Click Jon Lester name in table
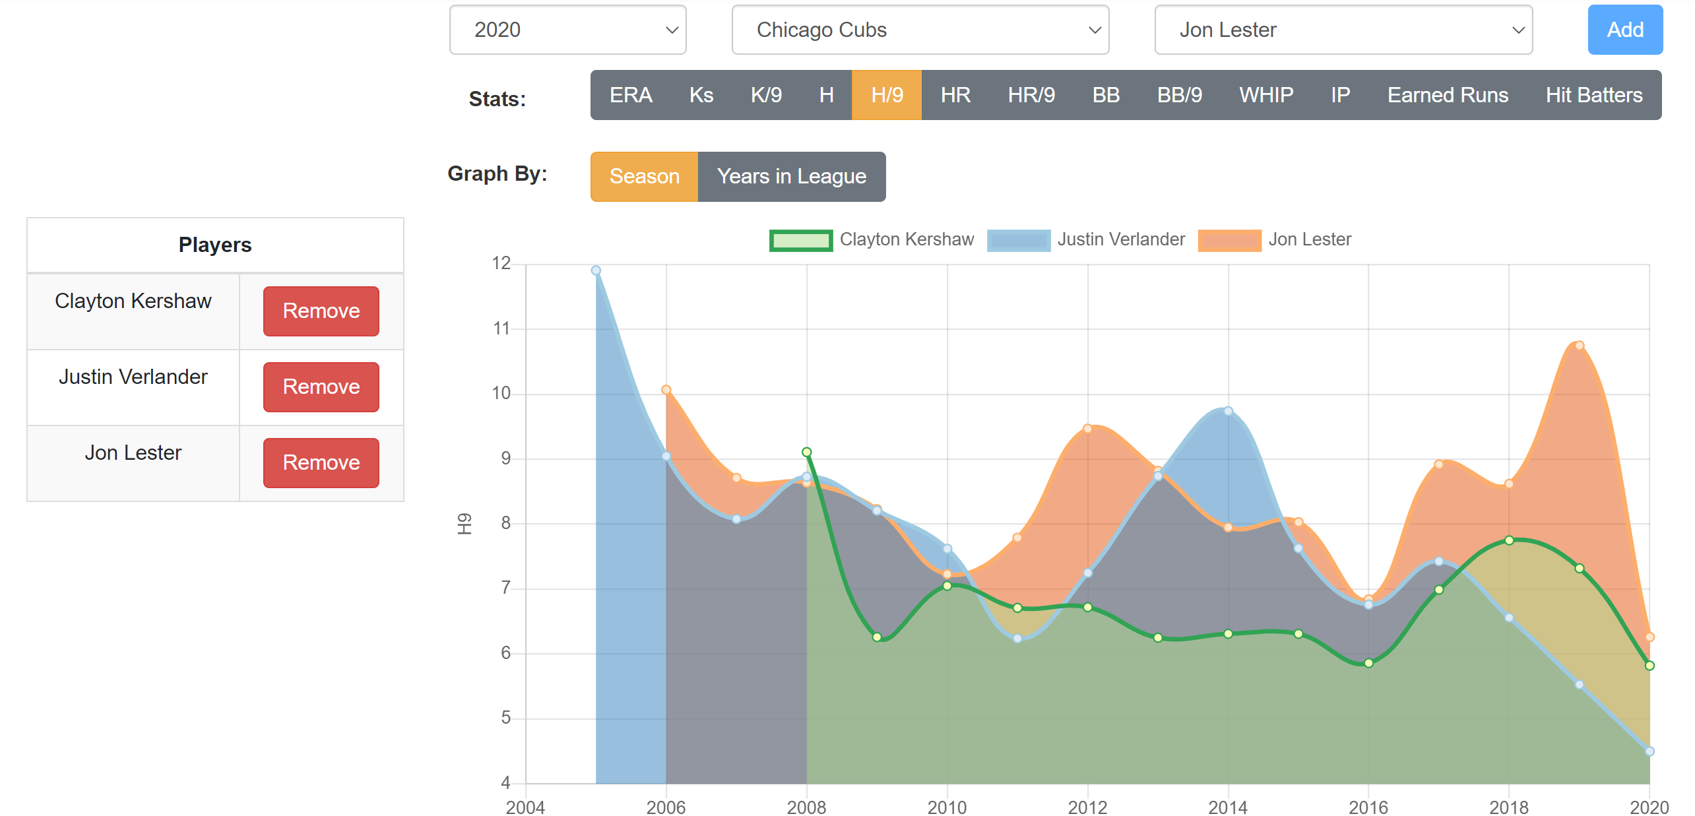 [x=133, y=453]
